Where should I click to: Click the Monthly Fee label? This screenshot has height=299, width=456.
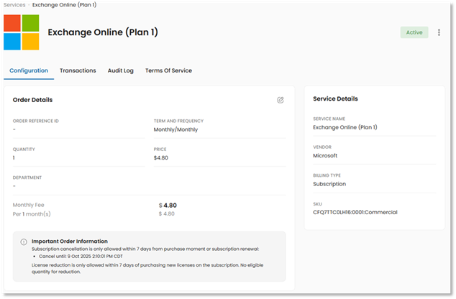[x=29, y=205]
